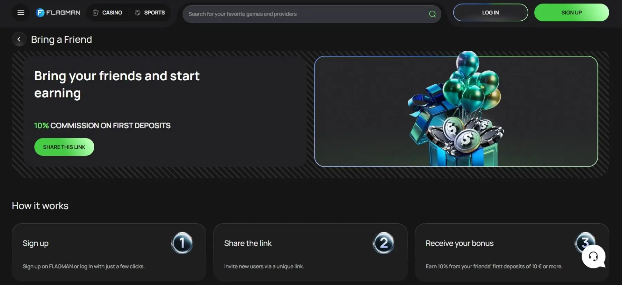Viewport: 622px width, 285px height.
Task: Focus the games and providers search field
Action: (x=304, y=14)
